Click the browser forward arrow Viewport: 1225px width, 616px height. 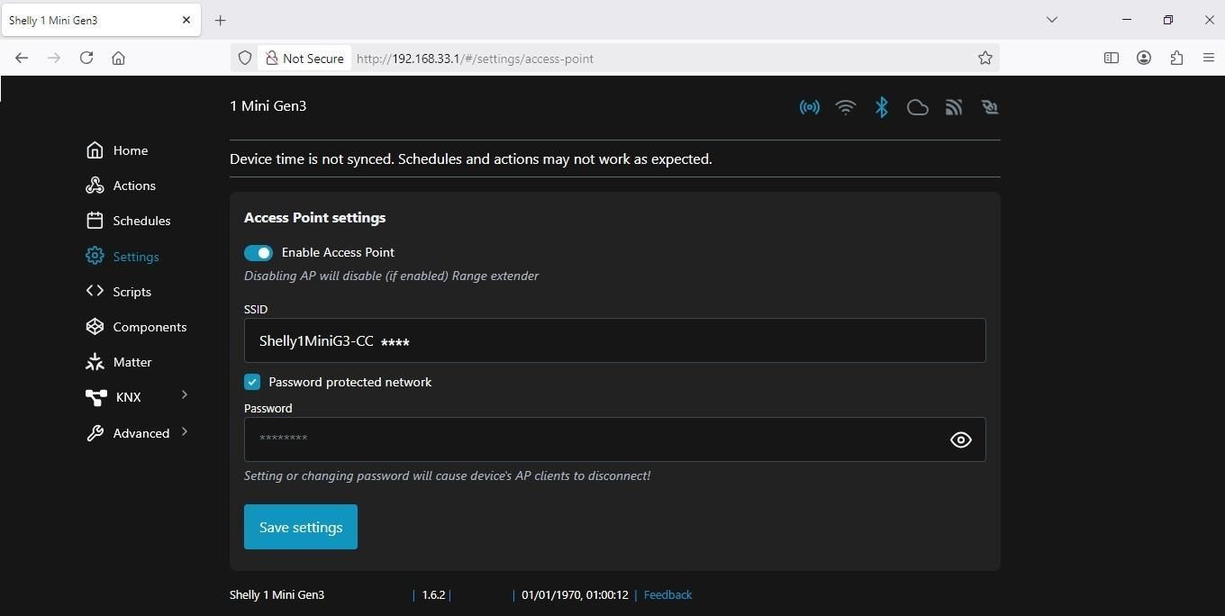tap(54, 58)
